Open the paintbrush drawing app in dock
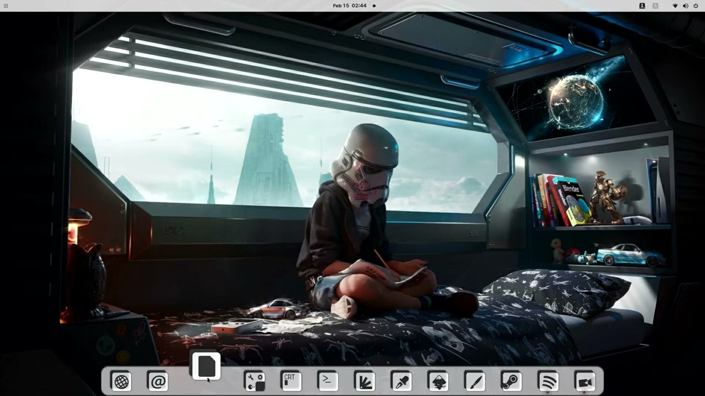Screen dimensions: 705x396 click(x=475, y=381)
